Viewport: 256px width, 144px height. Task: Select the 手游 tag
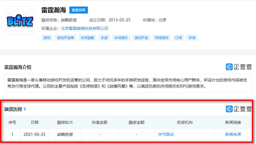point(104,38)
